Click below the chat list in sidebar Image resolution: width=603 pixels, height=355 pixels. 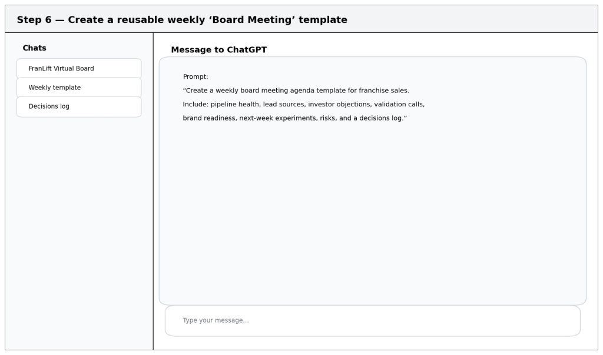click(x=79, y=176)
